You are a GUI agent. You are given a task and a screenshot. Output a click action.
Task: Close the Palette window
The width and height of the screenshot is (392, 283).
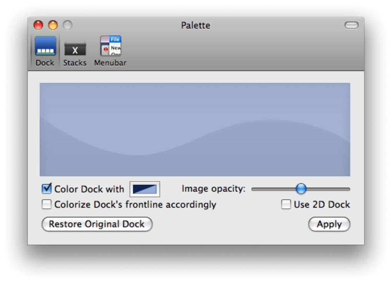click(38, 25)
